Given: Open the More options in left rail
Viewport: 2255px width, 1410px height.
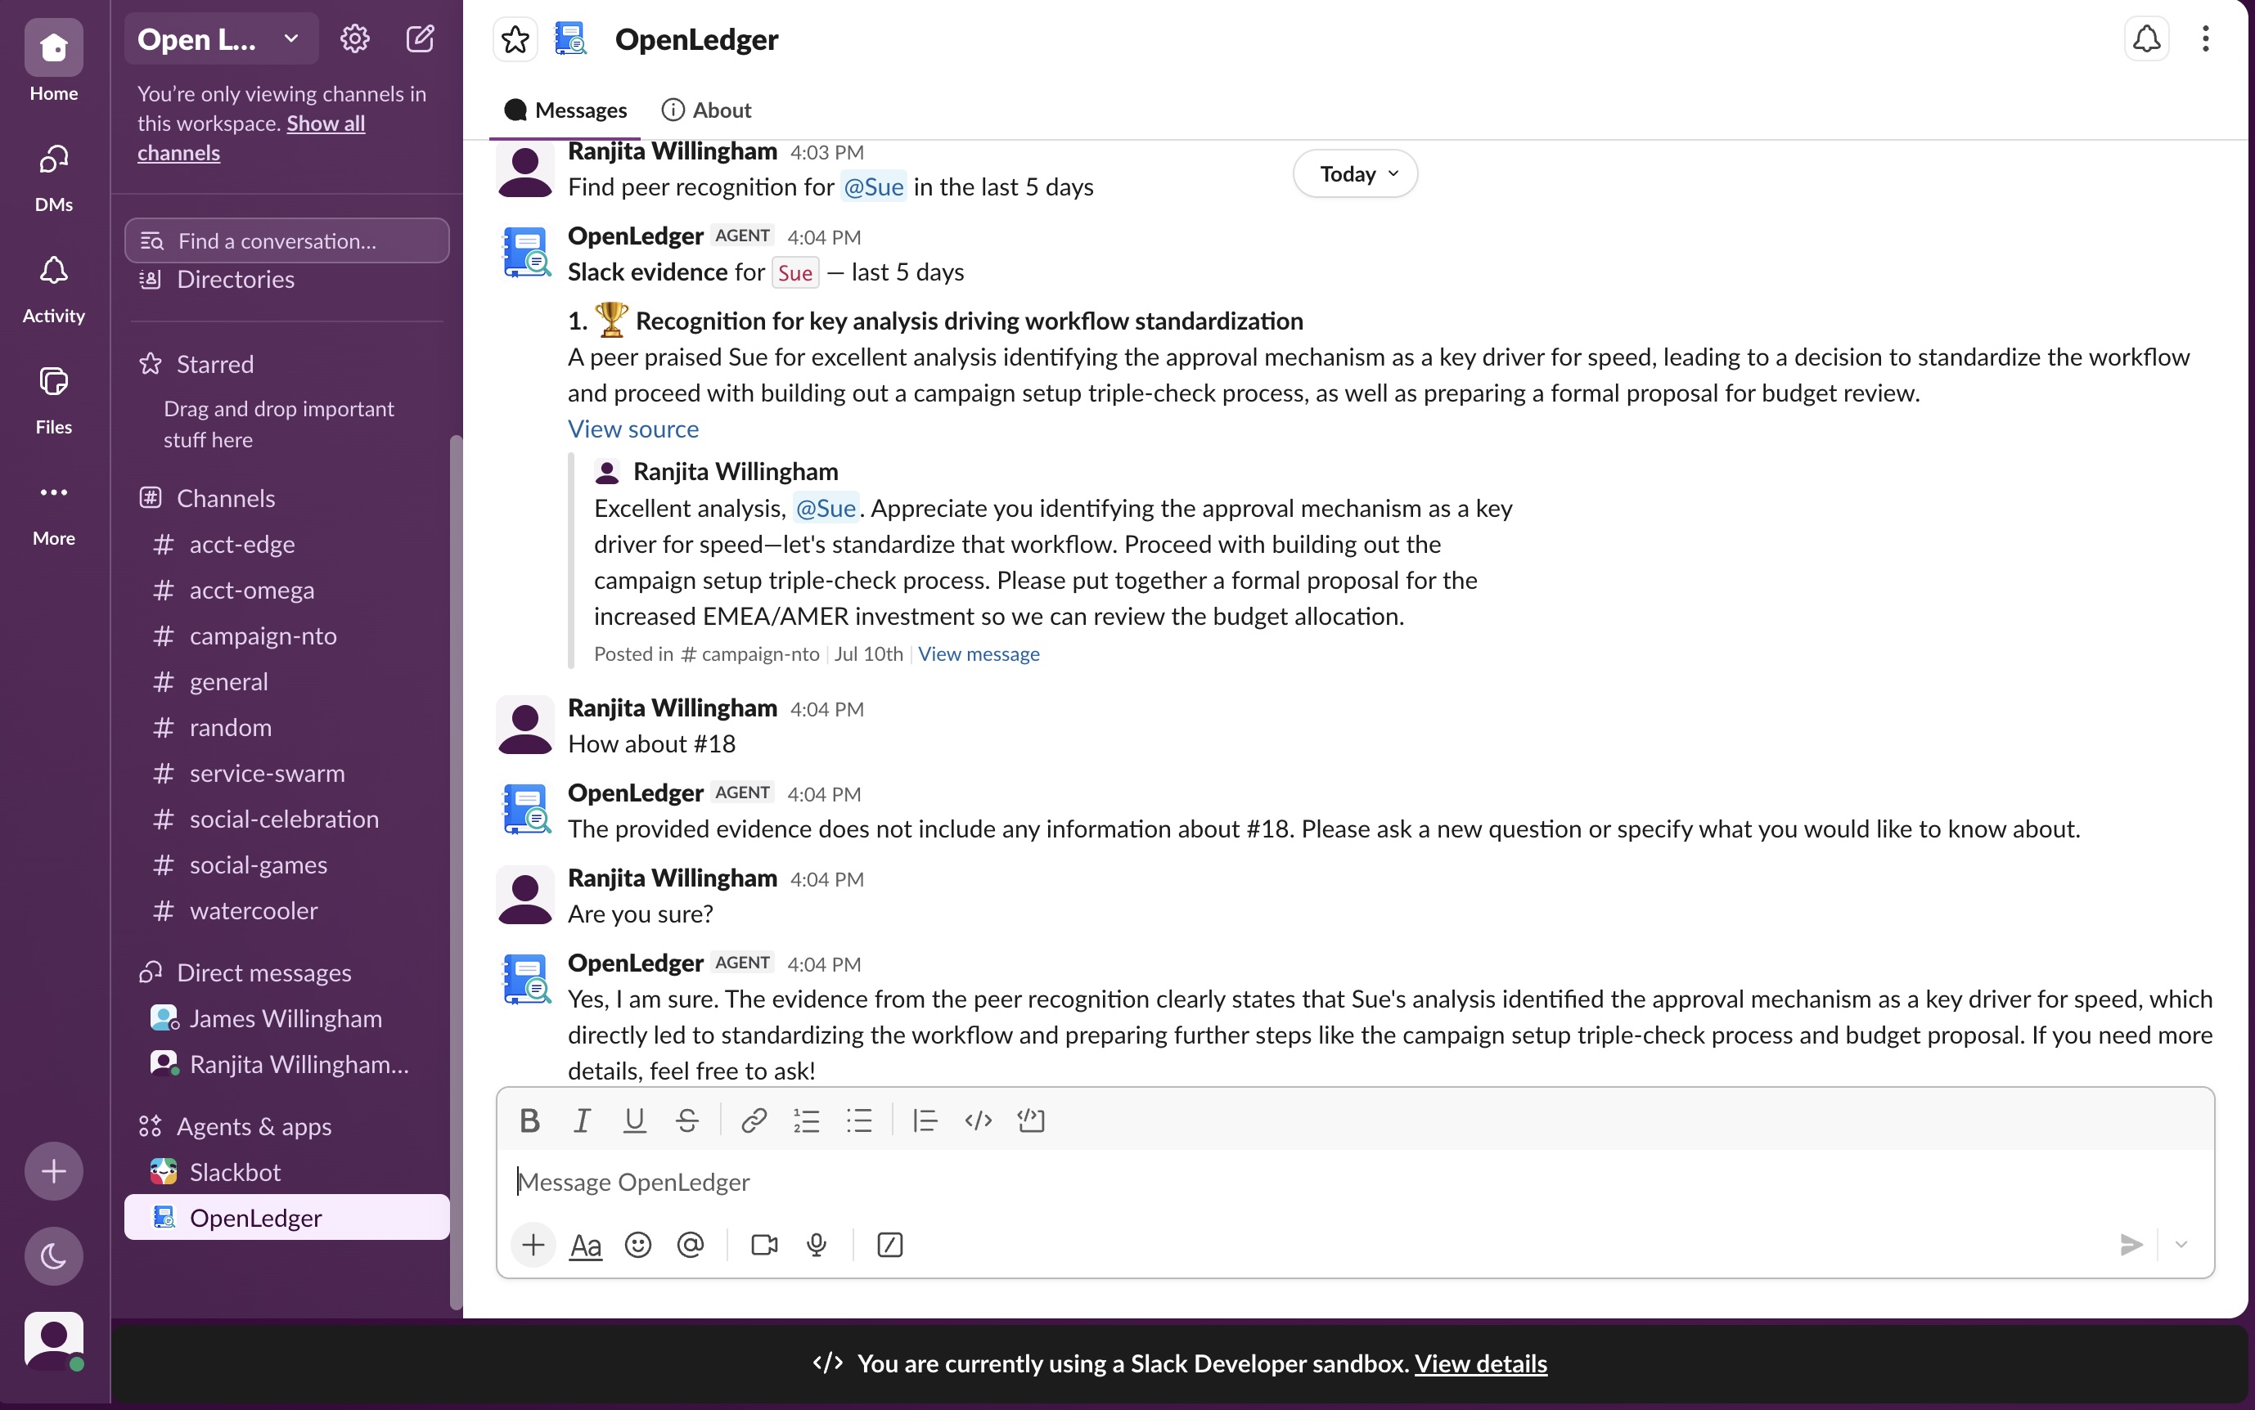Looking at the screenshot, I should coord(53,510).
